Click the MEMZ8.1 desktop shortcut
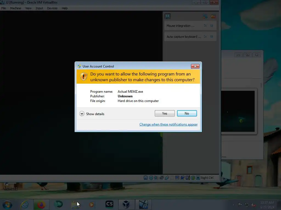 (x=10, y=186)
